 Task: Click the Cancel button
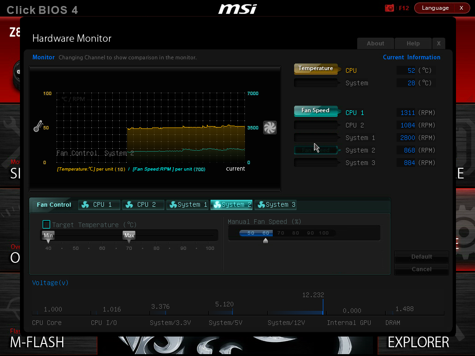pos(421,269)
